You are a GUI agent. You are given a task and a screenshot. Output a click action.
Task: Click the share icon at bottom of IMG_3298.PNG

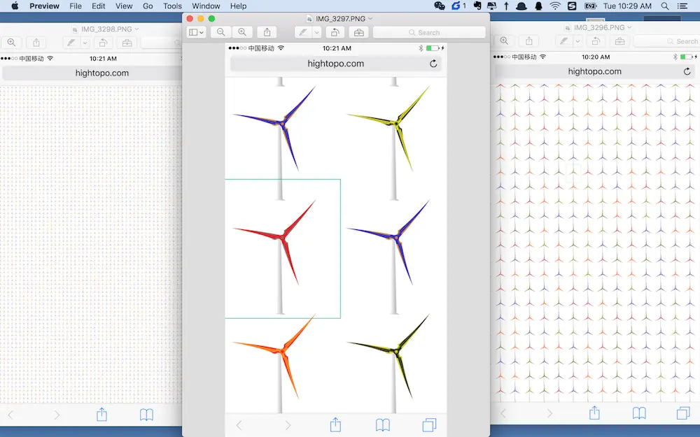101,414
